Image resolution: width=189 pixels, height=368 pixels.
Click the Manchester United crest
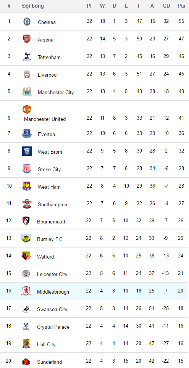pyautogui.click(x=27, y=109)
